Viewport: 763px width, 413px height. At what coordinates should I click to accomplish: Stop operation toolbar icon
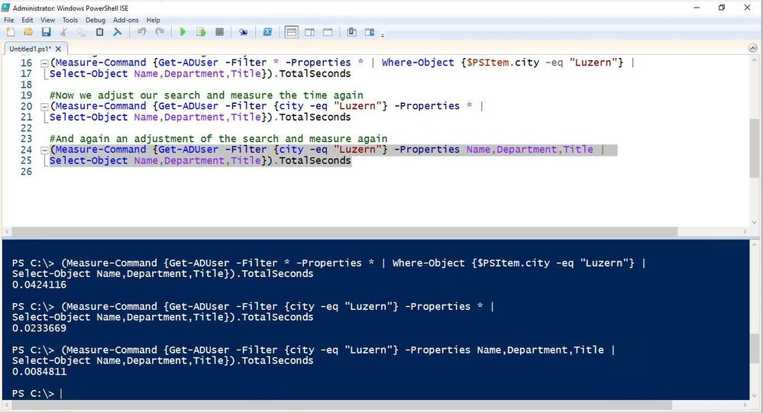click(219, 32)
